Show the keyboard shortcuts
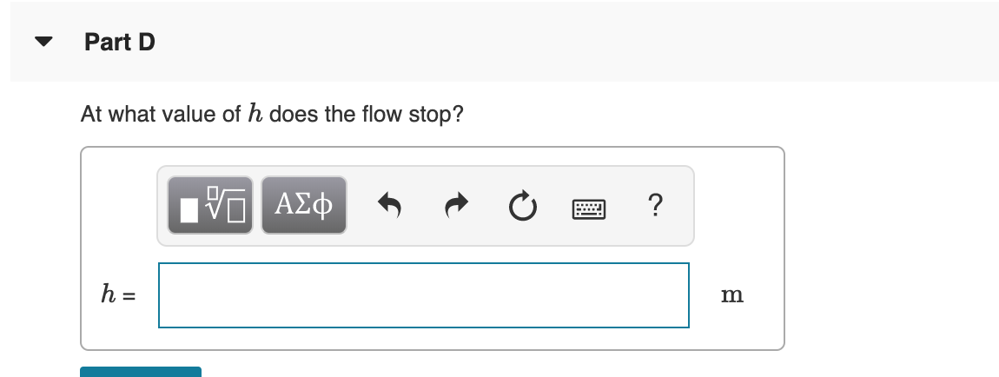Image resolution: width=999 pixels, height=377 pixels. [x=589, y=208]
